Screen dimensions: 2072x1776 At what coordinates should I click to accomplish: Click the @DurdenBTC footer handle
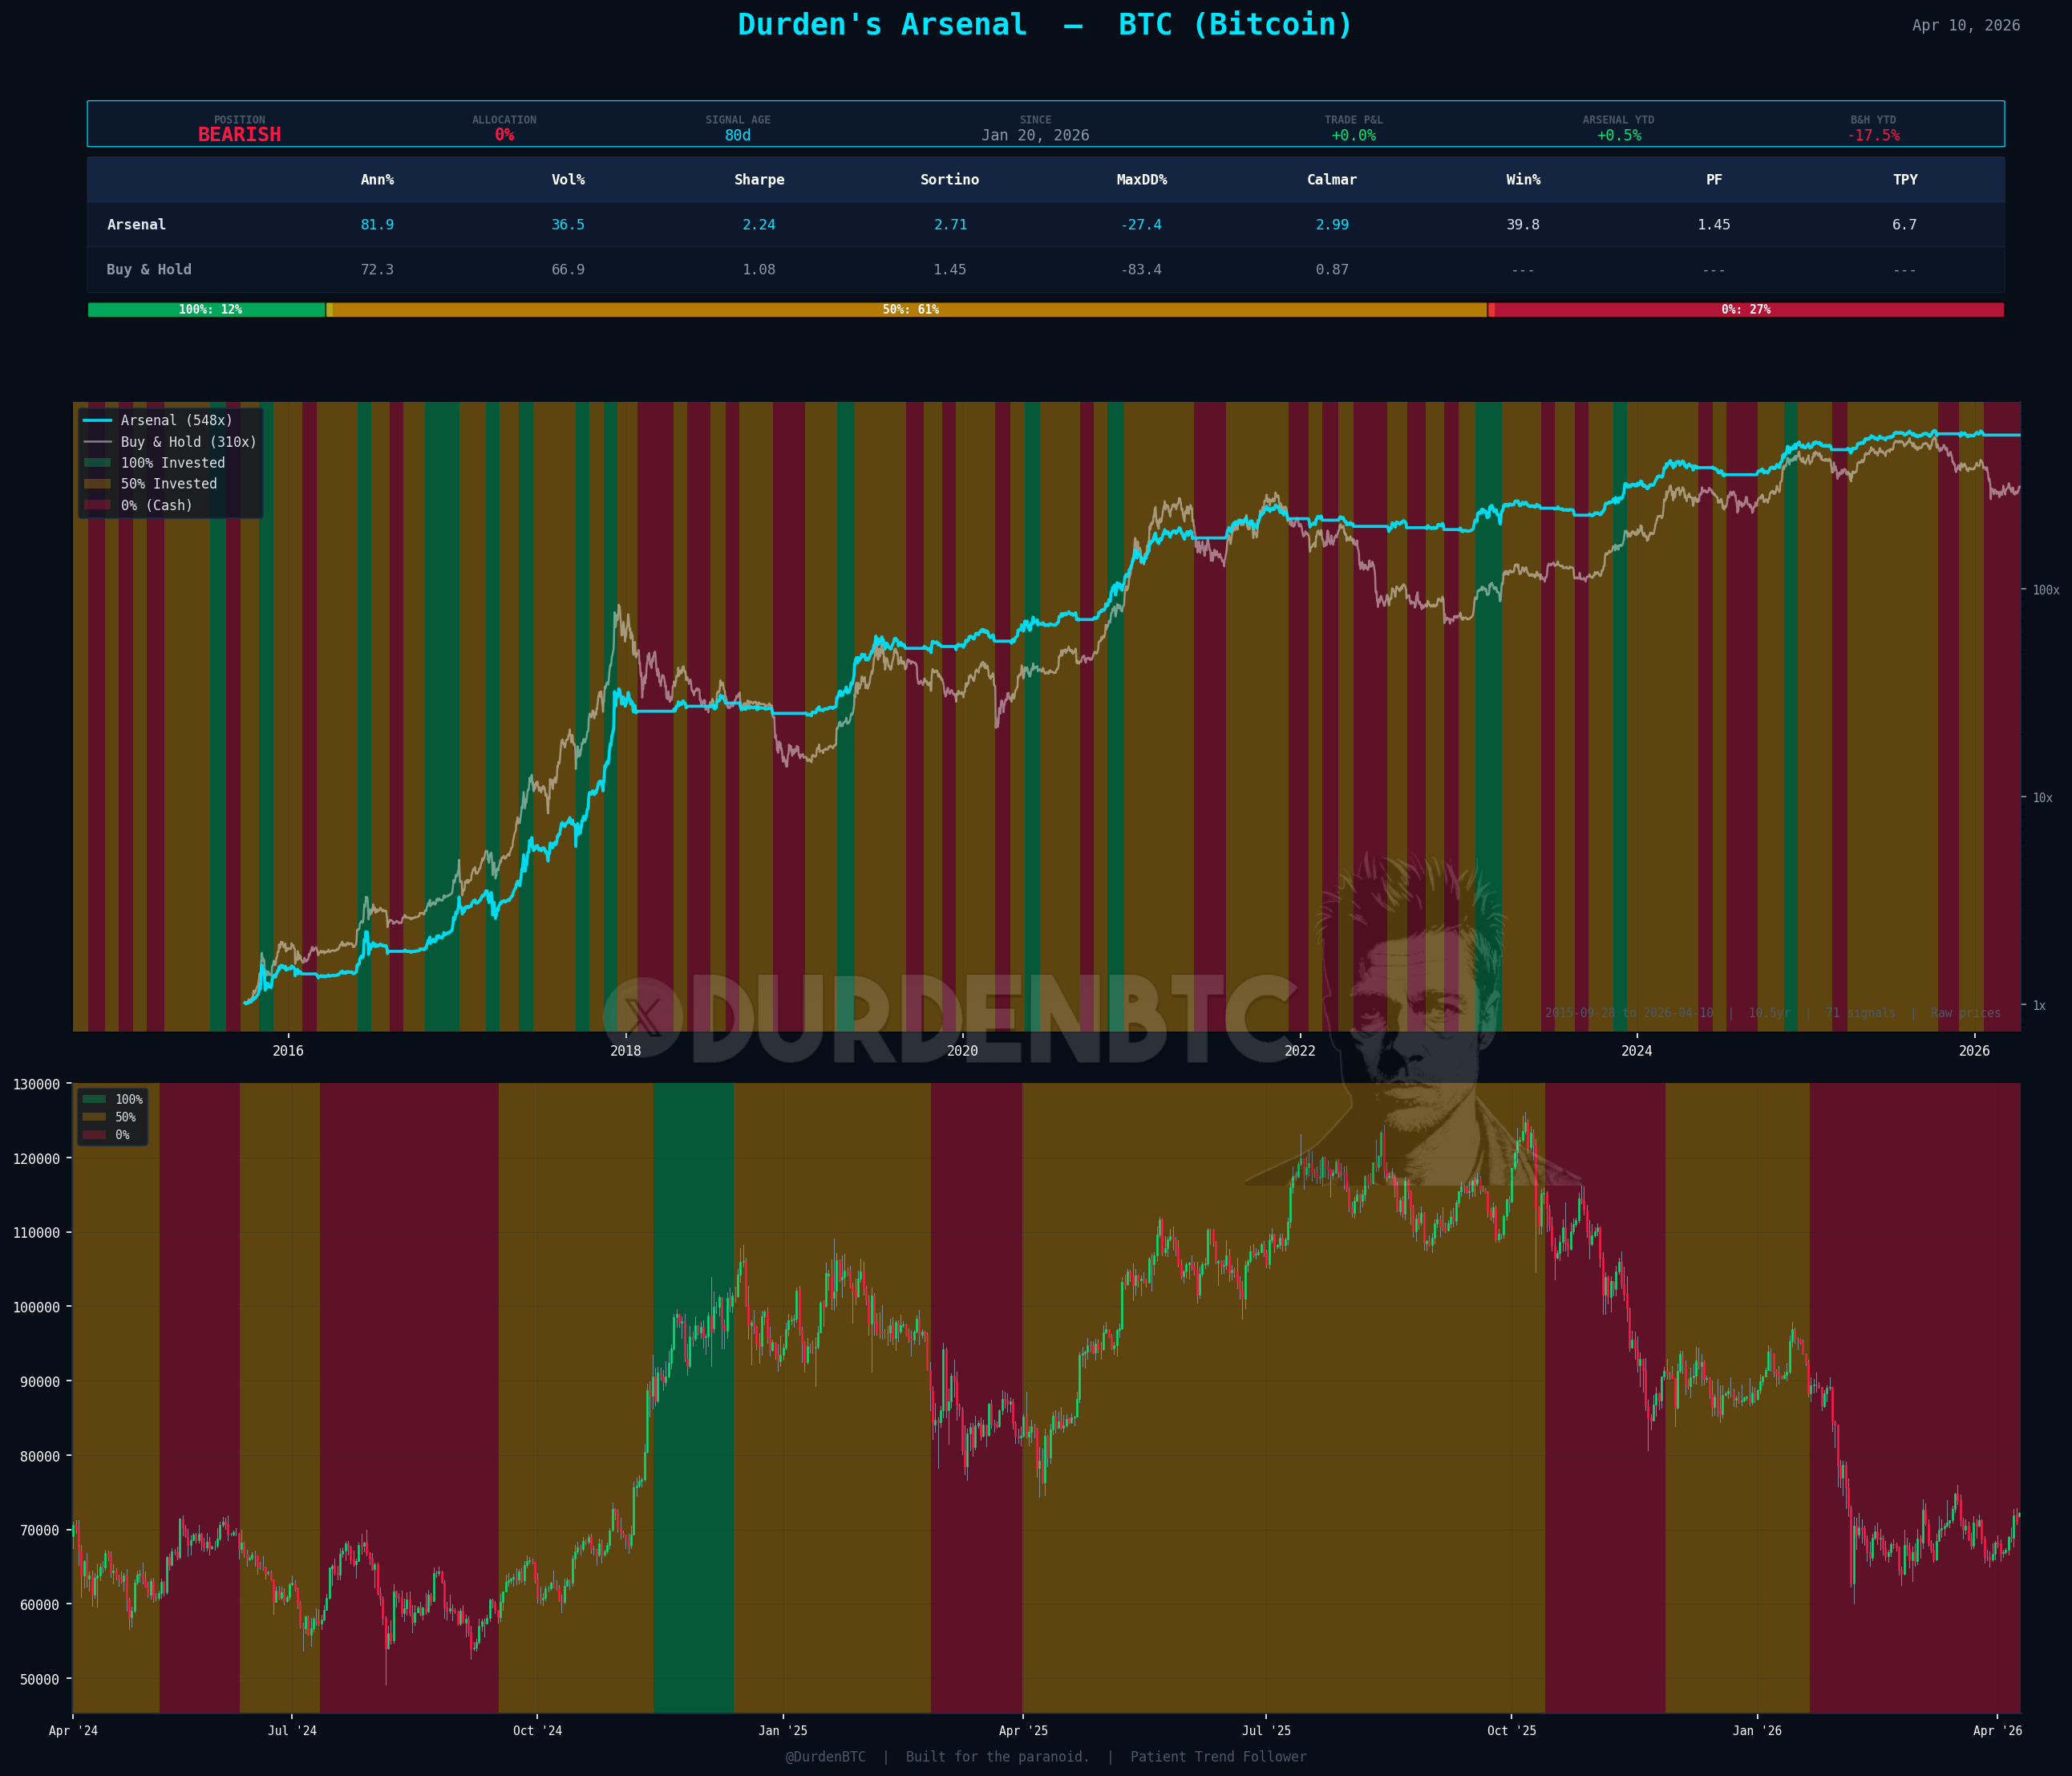(x=825, y=1757)
